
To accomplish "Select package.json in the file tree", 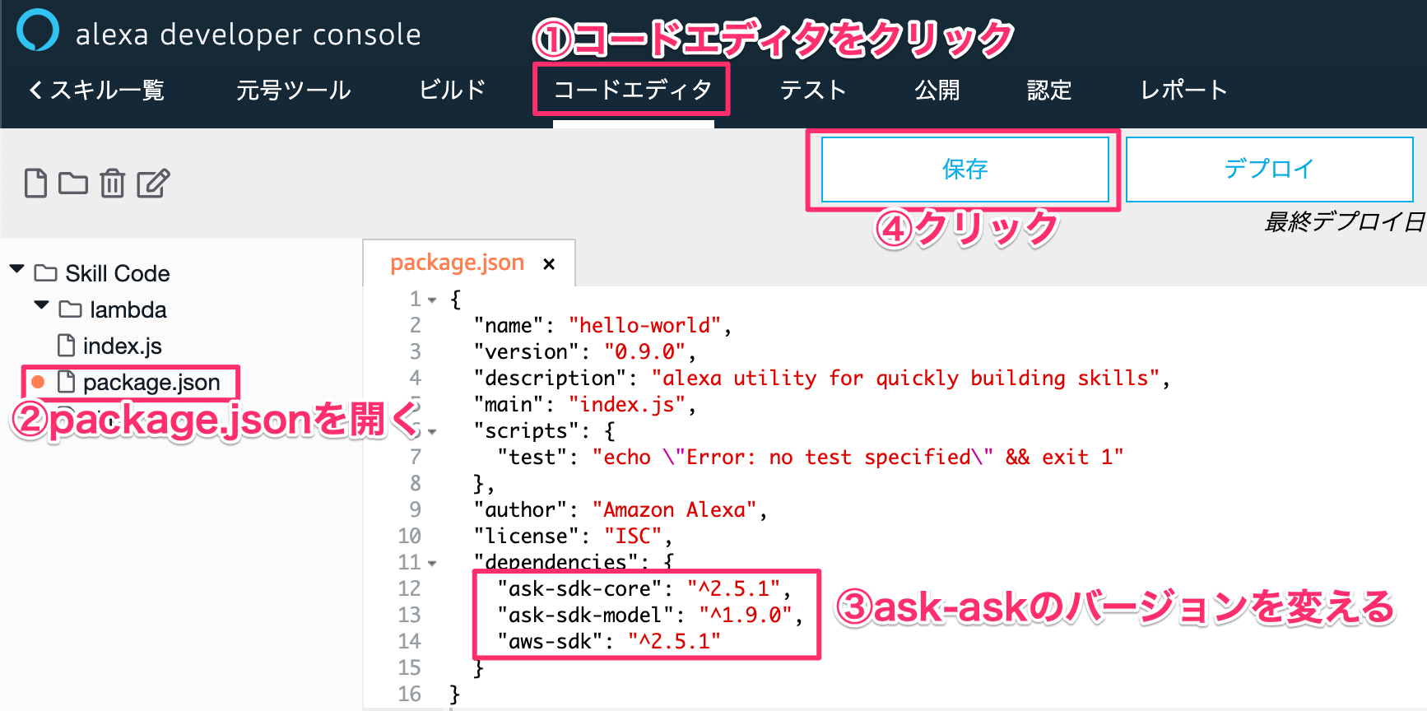I will [151, 382].
